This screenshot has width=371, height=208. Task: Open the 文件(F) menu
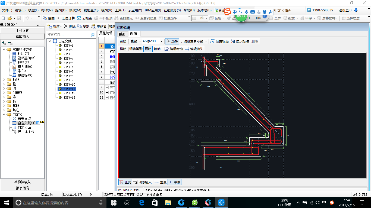point(7,10)
